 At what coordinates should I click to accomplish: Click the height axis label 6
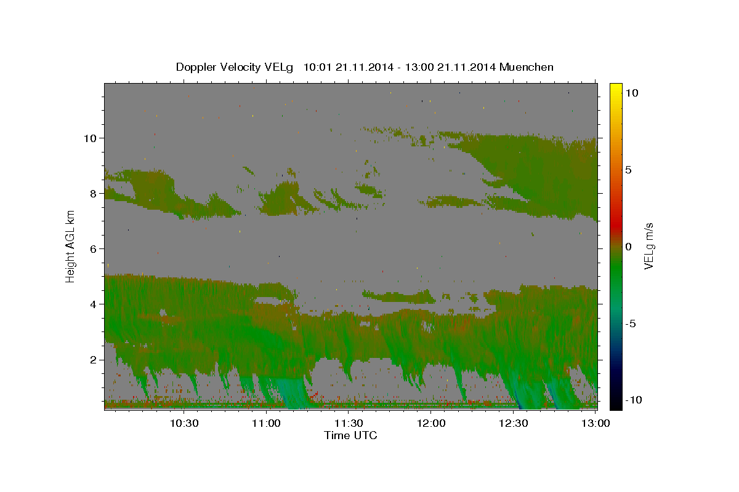94,248
